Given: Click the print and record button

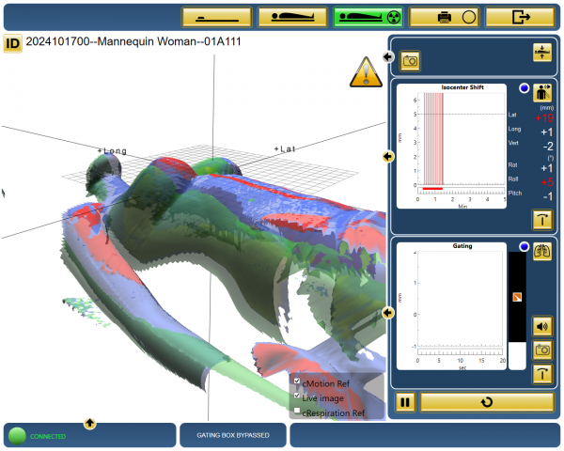Looking at the screenshot, I should coord(445,17).
